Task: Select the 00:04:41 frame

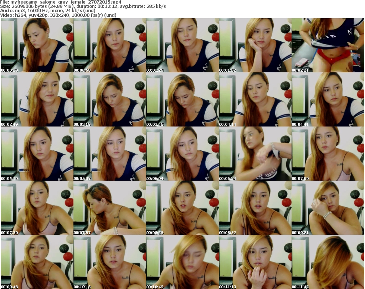Action: click(x=328, y=99)
